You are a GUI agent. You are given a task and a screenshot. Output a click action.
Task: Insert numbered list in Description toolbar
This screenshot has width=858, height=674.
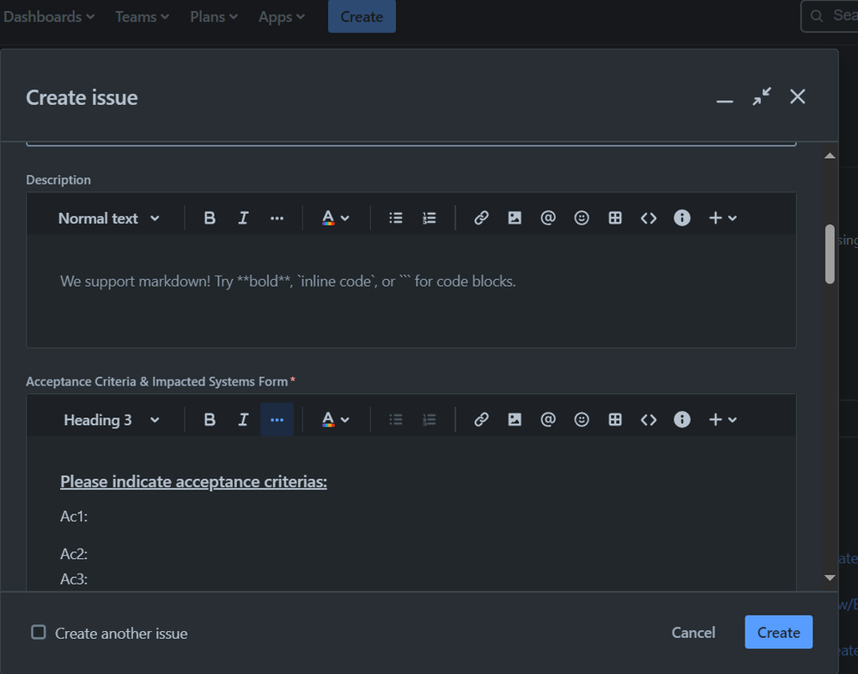pyautogui.click(x=429, y=218)
